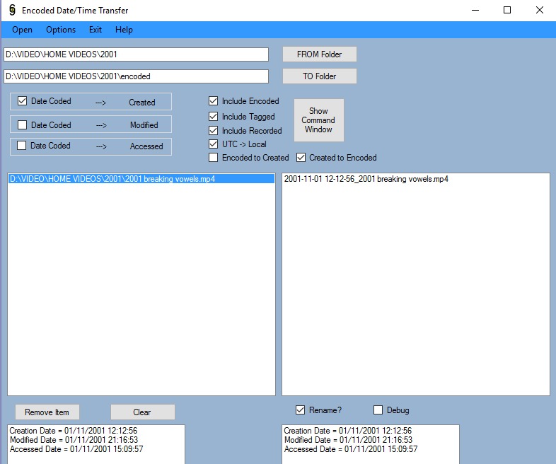Enable Date Coded to Modified checkbox
Image resolution: width=556 pixels, height=464 pixels.
[23, 125]
